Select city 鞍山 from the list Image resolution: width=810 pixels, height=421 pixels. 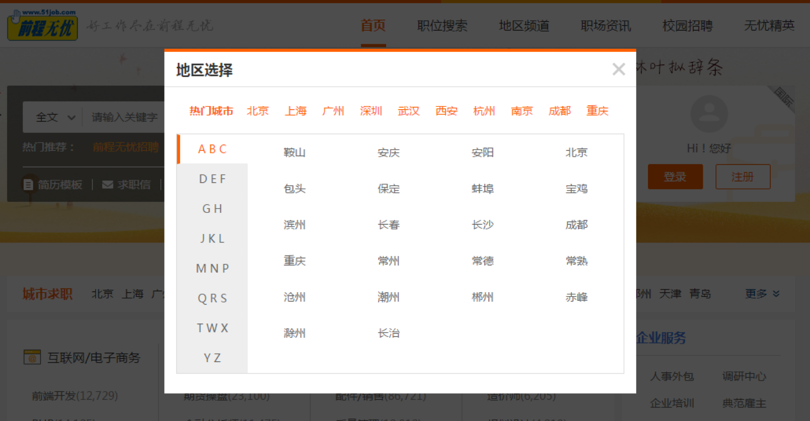pos(294,152)
